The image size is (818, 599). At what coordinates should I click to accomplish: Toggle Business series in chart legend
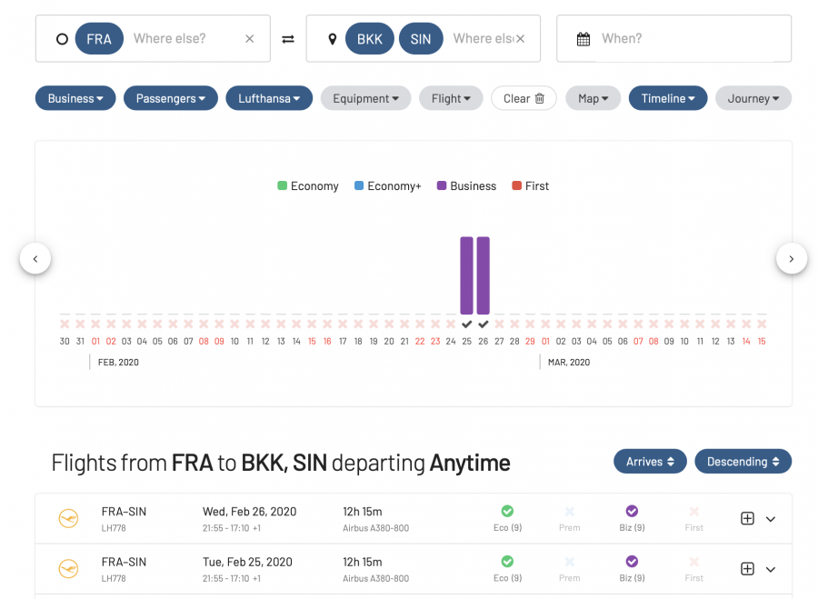coord(465,186)
